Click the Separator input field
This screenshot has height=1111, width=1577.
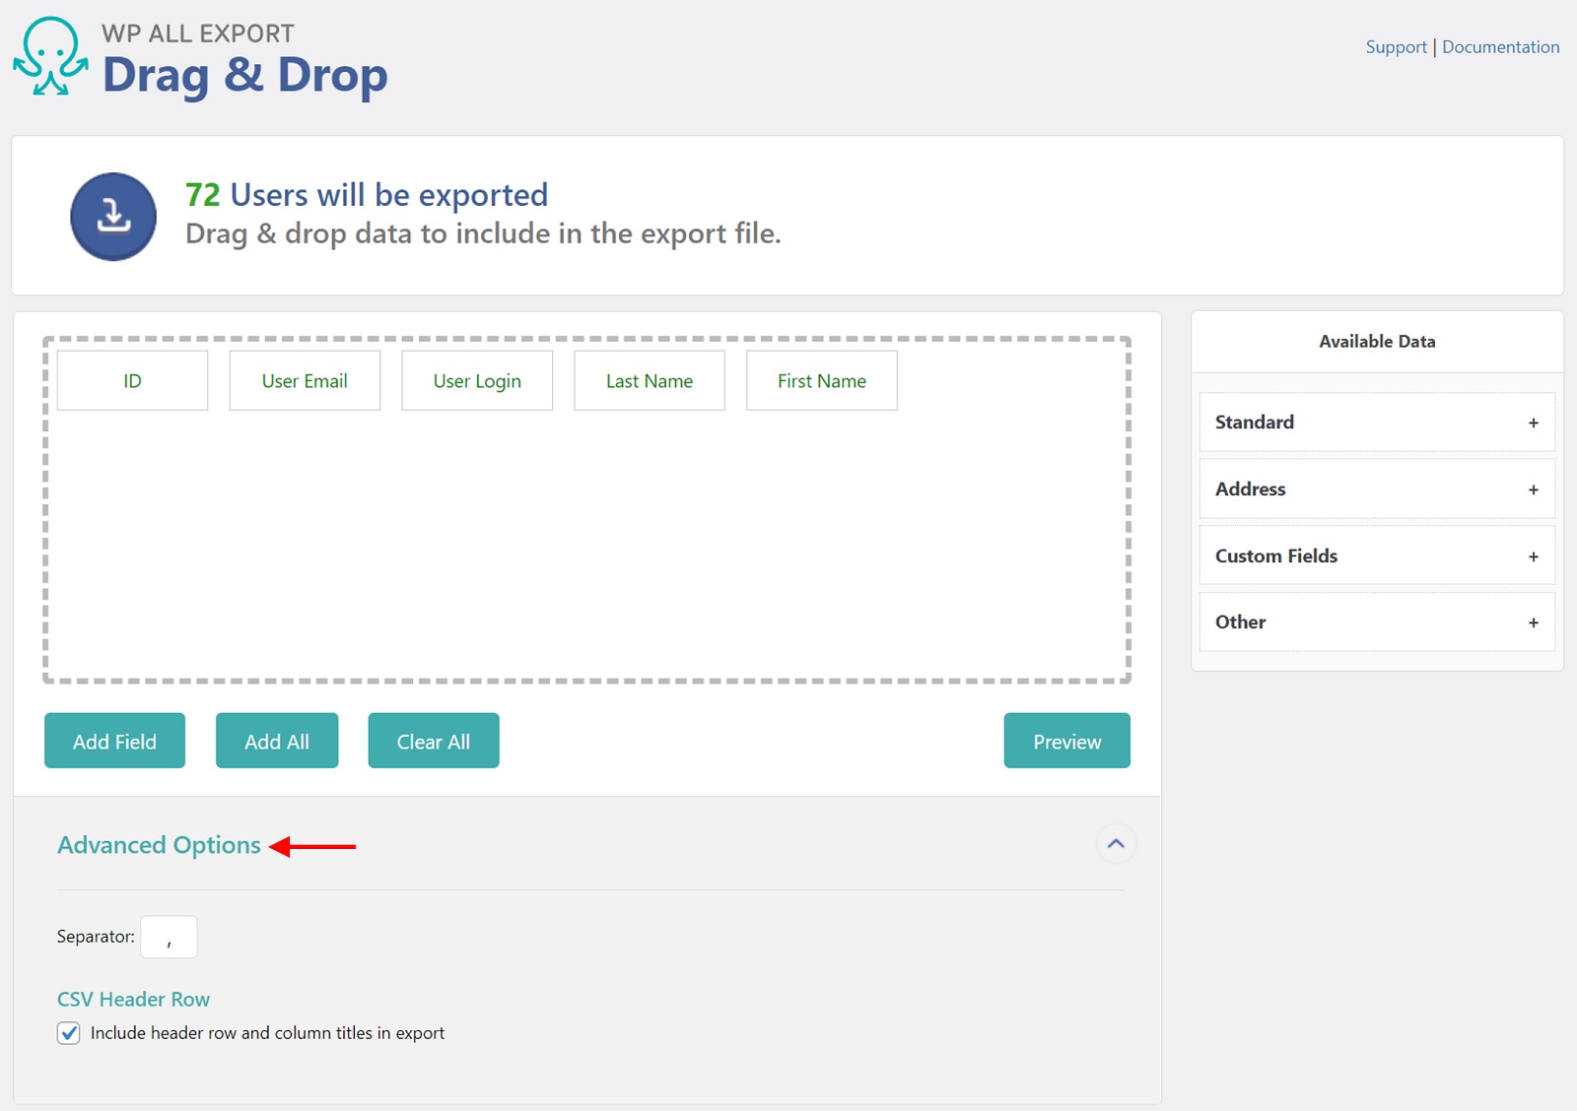[x=169, y=937]
